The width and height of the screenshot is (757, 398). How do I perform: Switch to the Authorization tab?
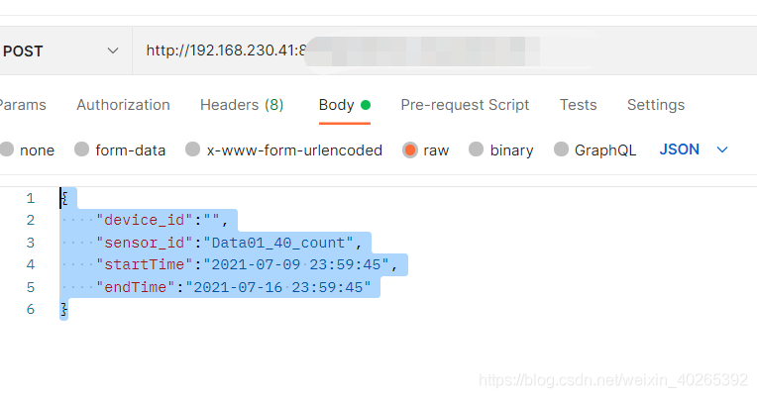tap(123, 105)
